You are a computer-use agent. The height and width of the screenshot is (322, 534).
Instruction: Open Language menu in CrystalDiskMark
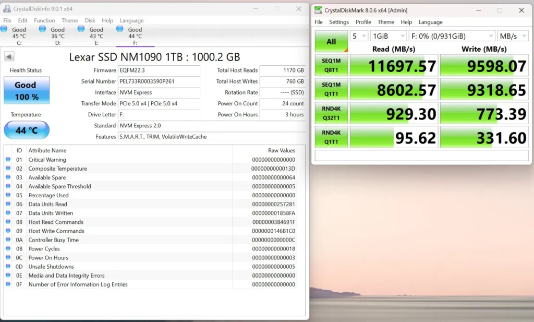(430, 22)
